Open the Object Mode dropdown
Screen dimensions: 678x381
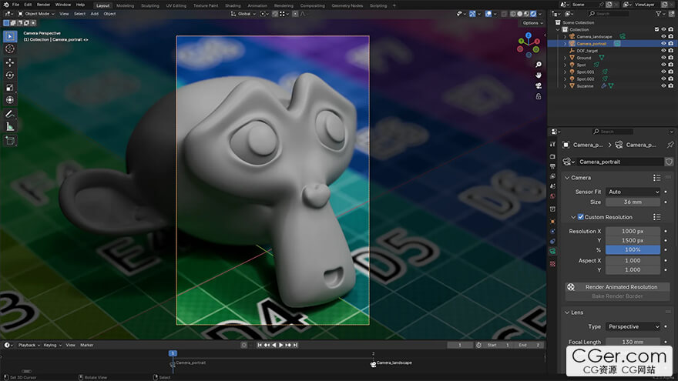click(36, 13)
